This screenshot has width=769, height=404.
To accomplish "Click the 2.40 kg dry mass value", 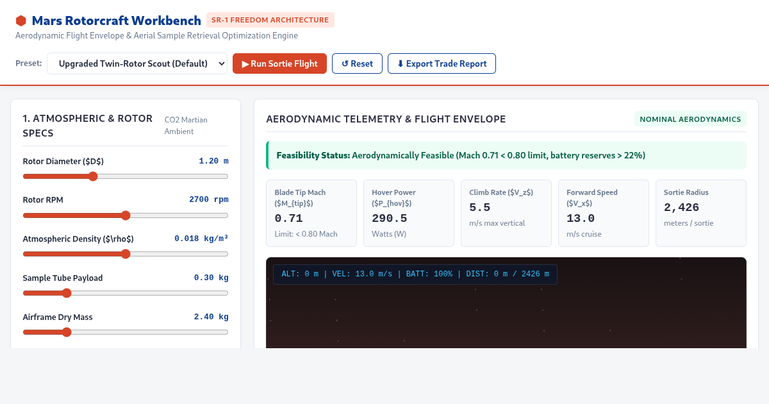I will (211, 317).
